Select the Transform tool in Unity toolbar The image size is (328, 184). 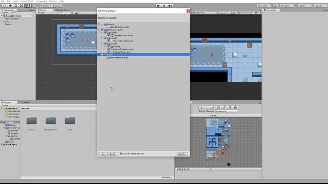coord(33,6)
